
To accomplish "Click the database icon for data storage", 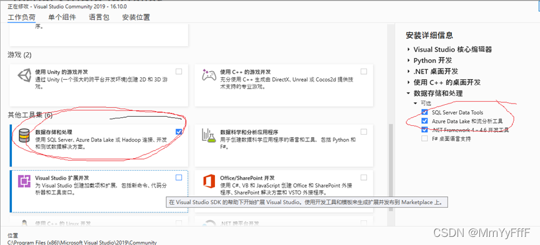I will click(x=24, y=136).
